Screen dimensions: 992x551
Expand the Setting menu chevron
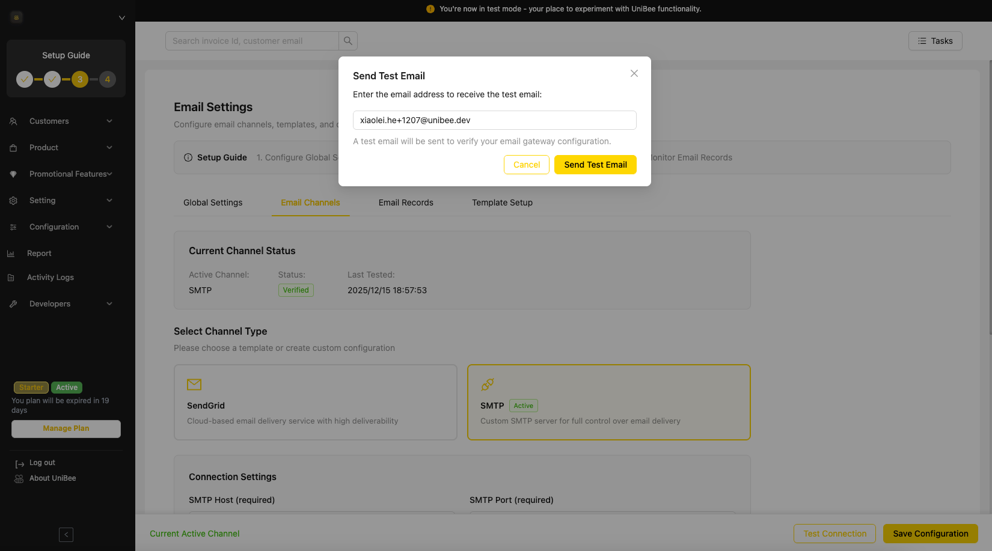(x=109, y=201)
